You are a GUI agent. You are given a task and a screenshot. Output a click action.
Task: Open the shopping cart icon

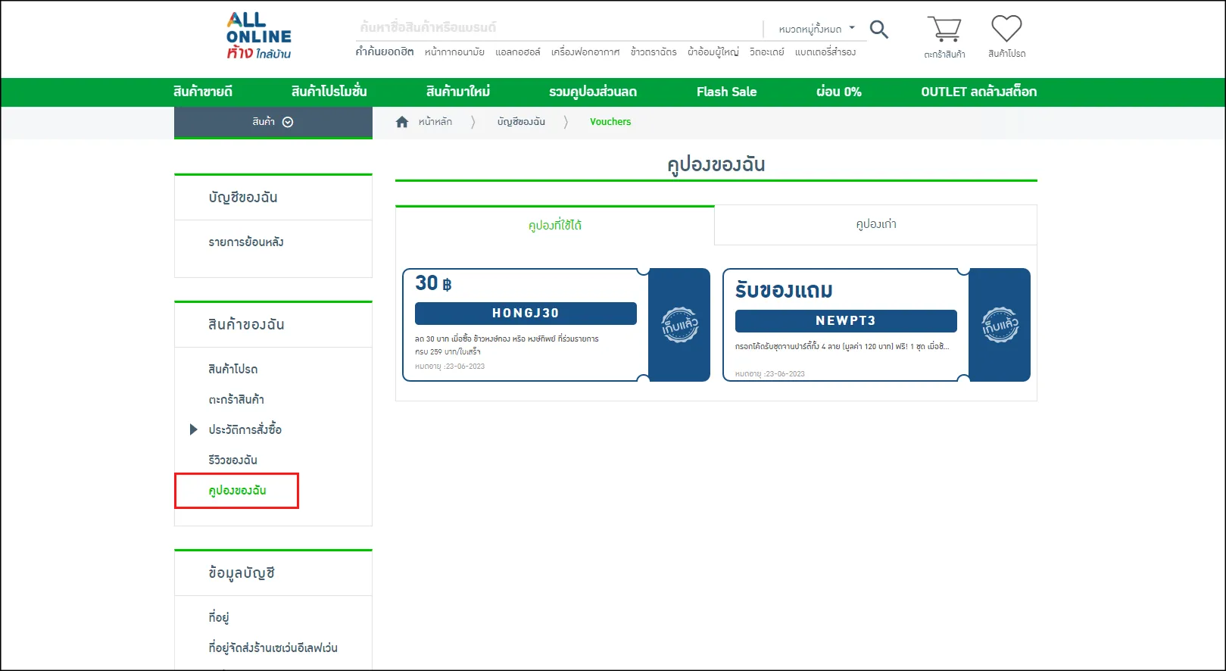click(x=944, y=30)
